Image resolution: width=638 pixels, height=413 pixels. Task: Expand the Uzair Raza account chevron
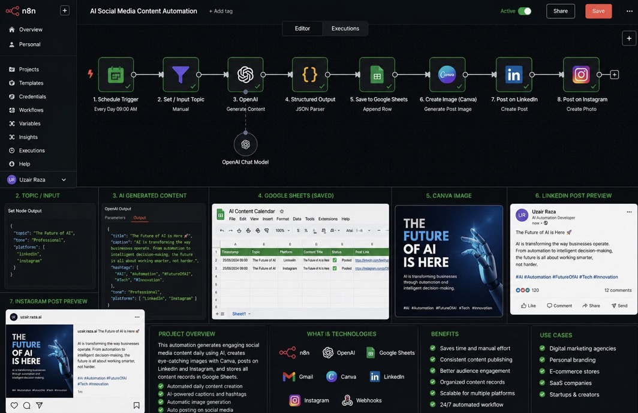point(64,180)
